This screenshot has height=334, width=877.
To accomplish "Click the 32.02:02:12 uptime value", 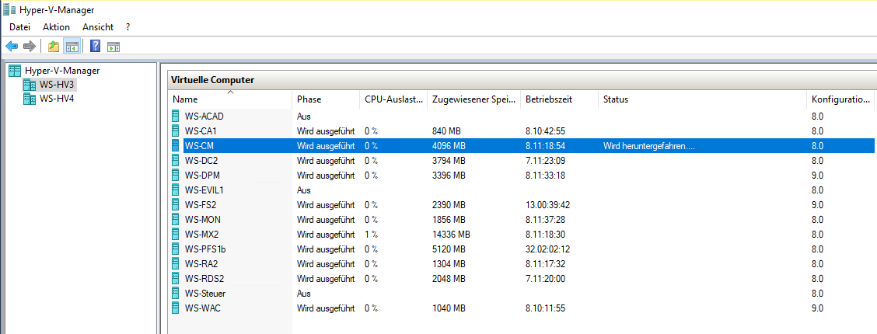I will click(x=547, y=249).
